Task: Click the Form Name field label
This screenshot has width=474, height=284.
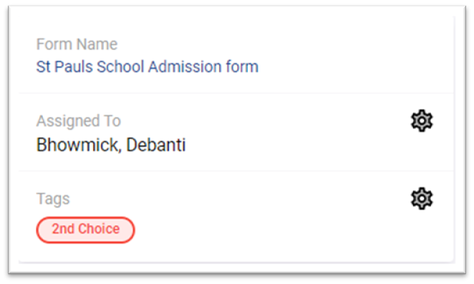Action: pos(77,44)
